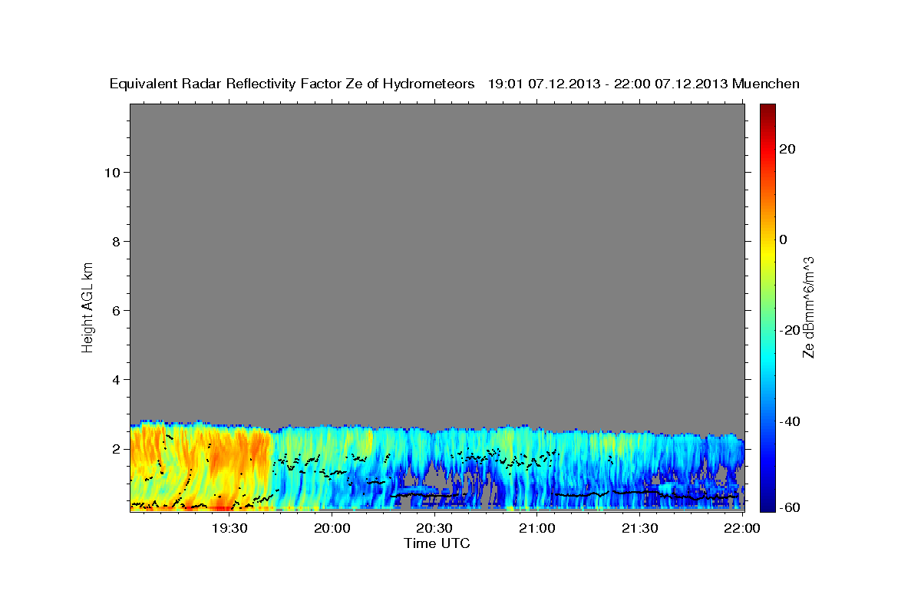Click the '21:30' time tick label
Image resolution: width=921 pixels, height=614 pixels.
click(639, 528)
